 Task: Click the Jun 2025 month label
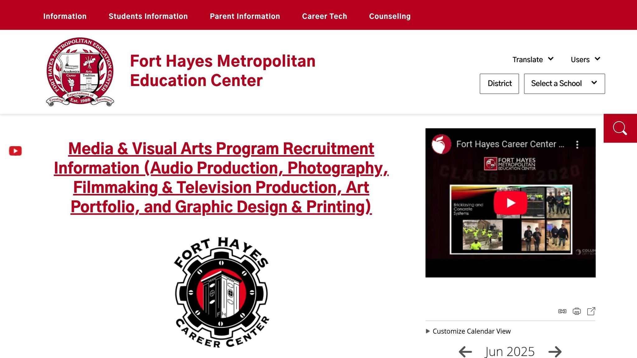click(510, 352)
